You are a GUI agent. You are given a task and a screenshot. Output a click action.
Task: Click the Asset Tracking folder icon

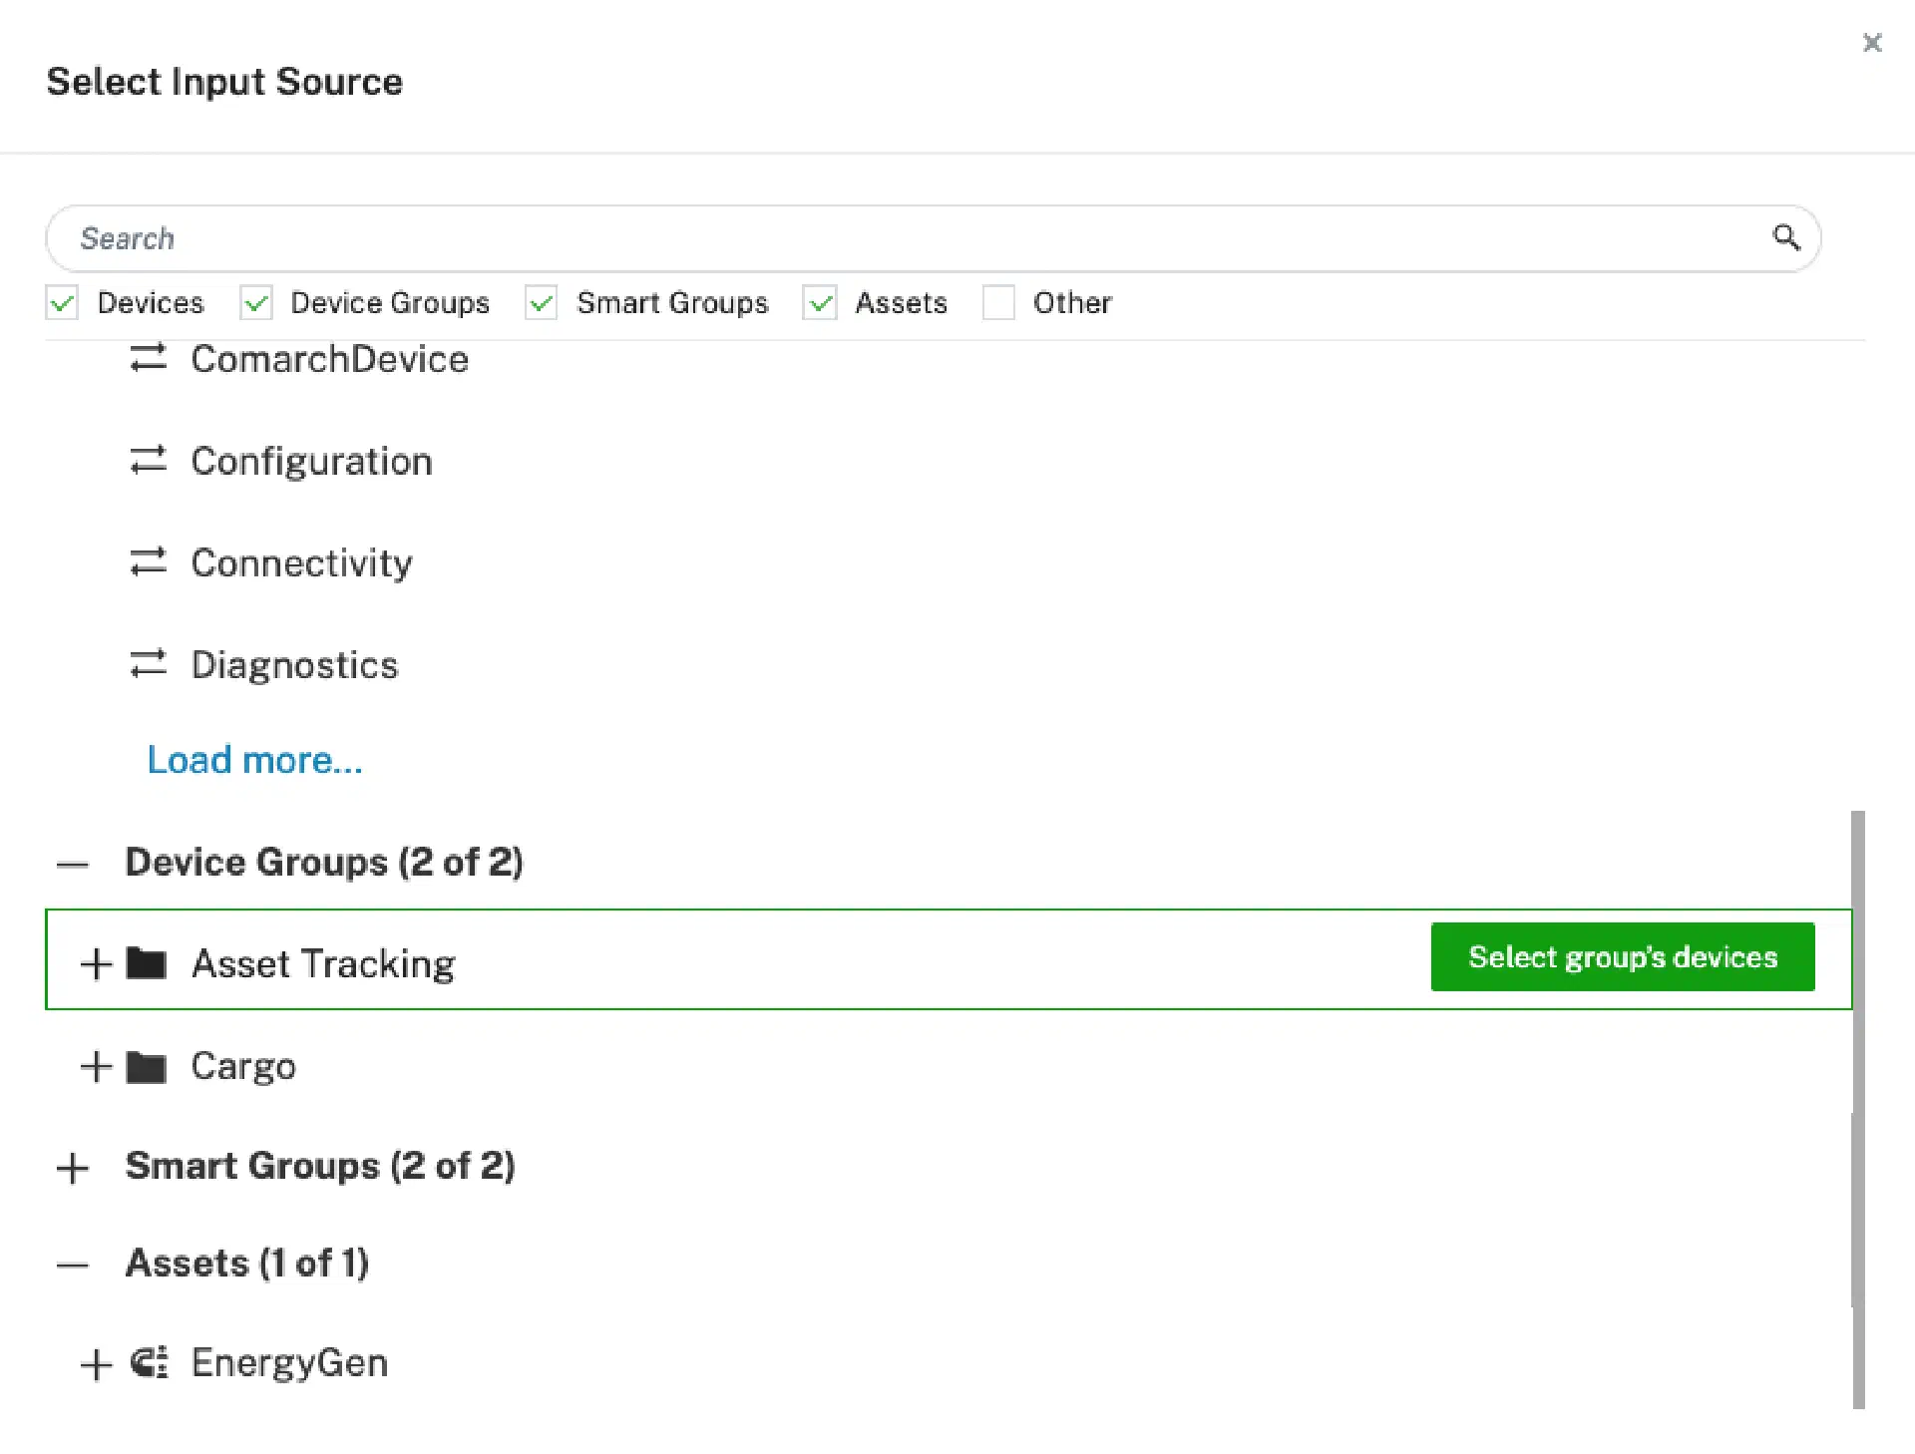tap(147, 963)
